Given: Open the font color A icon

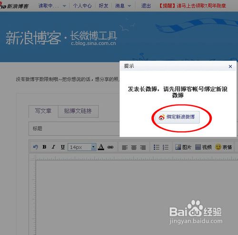Looking at the screenshot, I should [x=101, y=147].
